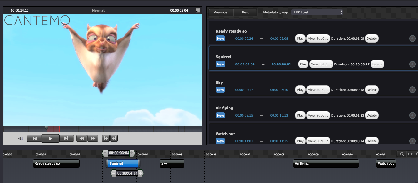View SubClip for Watch out
Image resolution: width=418 pixels, height=183 pixels.
[318, 141]
